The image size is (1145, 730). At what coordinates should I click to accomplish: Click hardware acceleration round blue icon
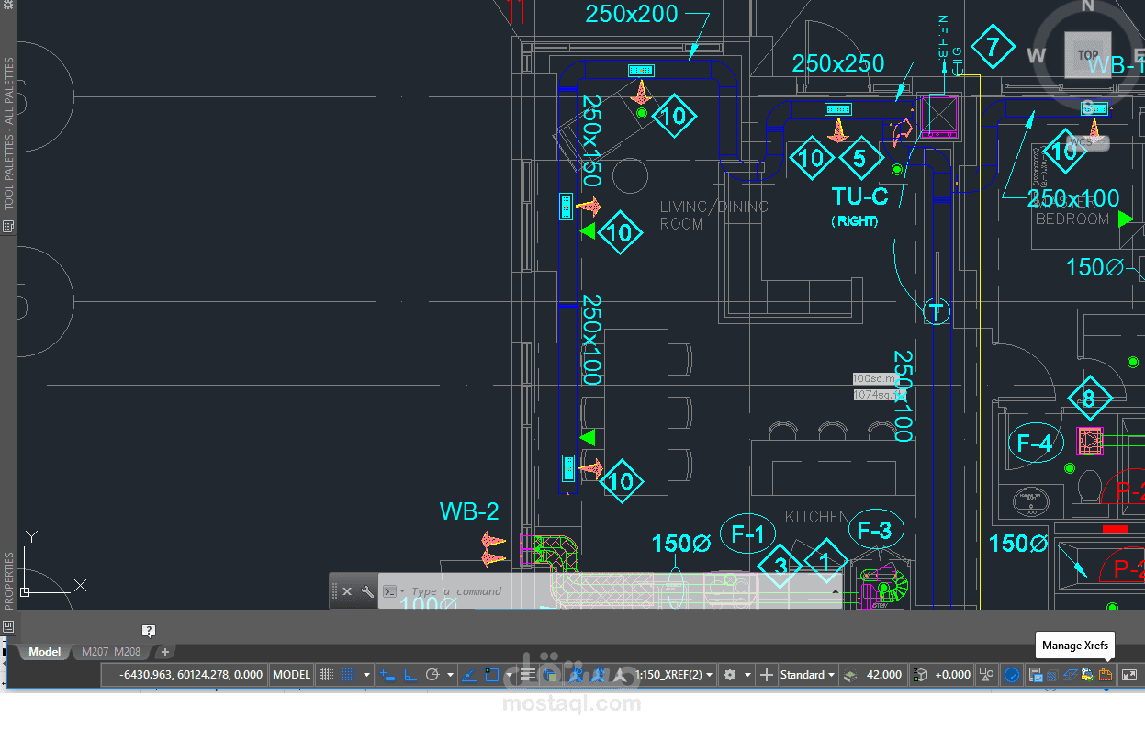(x=1011, y=675)
